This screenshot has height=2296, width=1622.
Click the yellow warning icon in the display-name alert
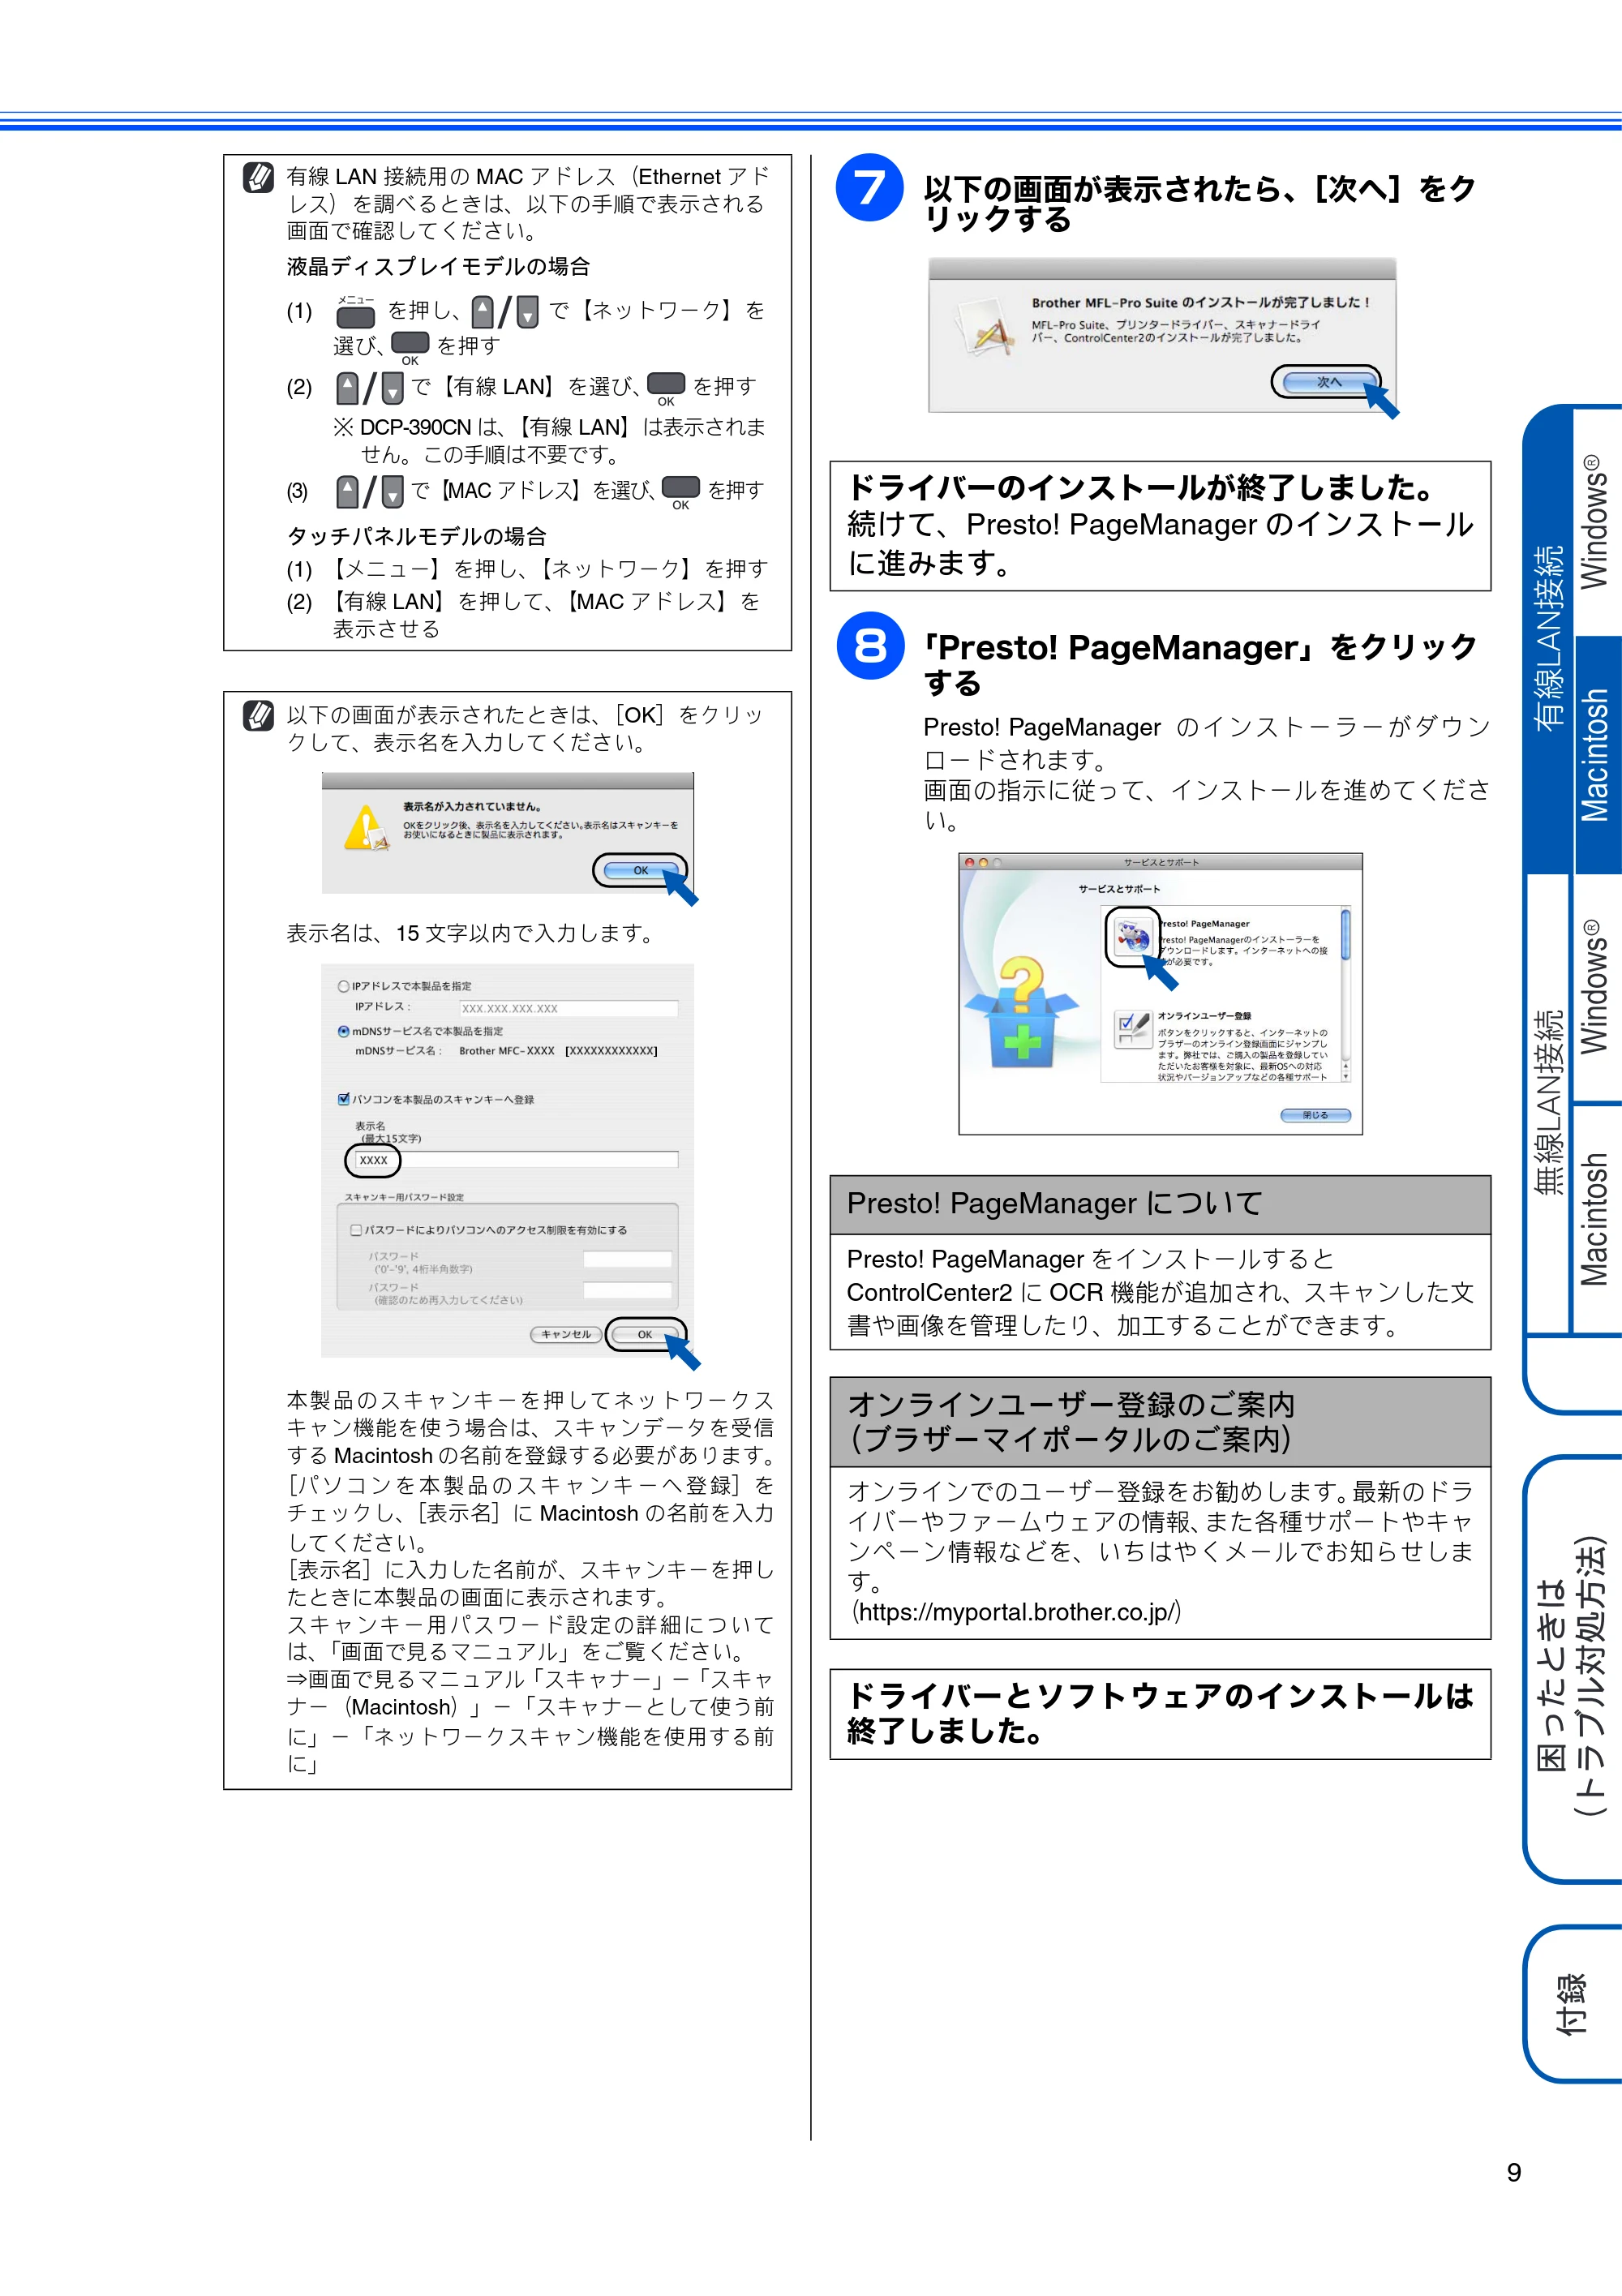click(x=366, y=828)
